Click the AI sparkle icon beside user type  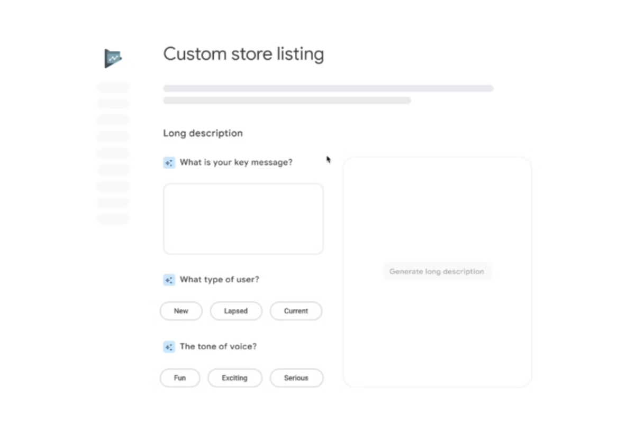[169, 280]
